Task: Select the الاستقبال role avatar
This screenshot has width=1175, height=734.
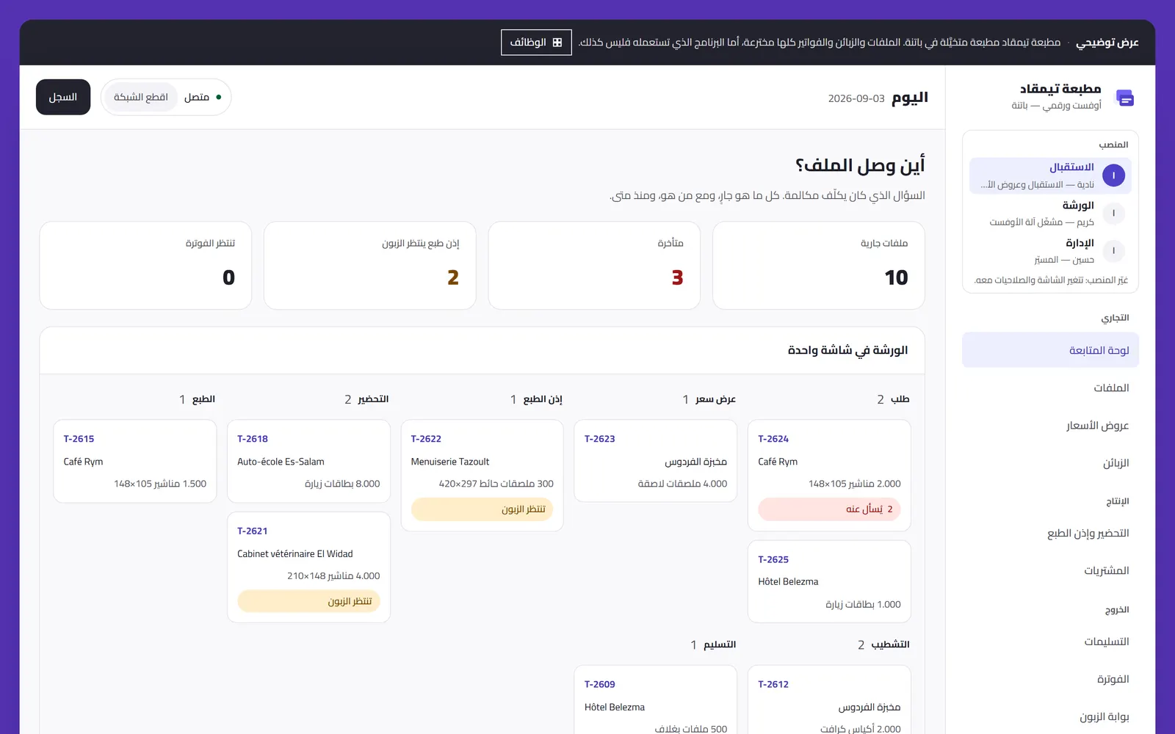Action: point(1113,175)
